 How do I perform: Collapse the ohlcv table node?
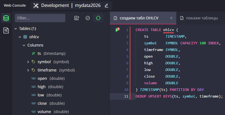[20, 37]
